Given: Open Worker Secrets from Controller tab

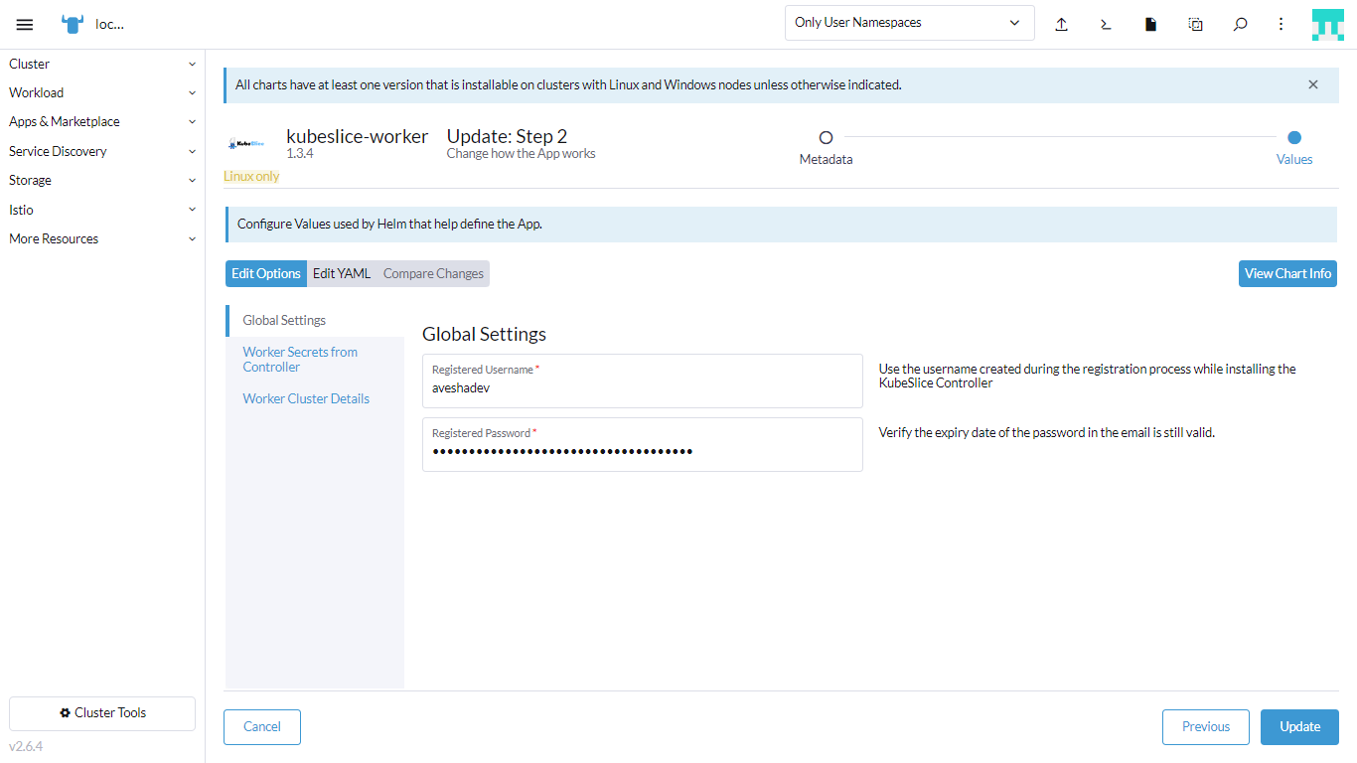Looking at the screenshot, I should tap(316, 360).
